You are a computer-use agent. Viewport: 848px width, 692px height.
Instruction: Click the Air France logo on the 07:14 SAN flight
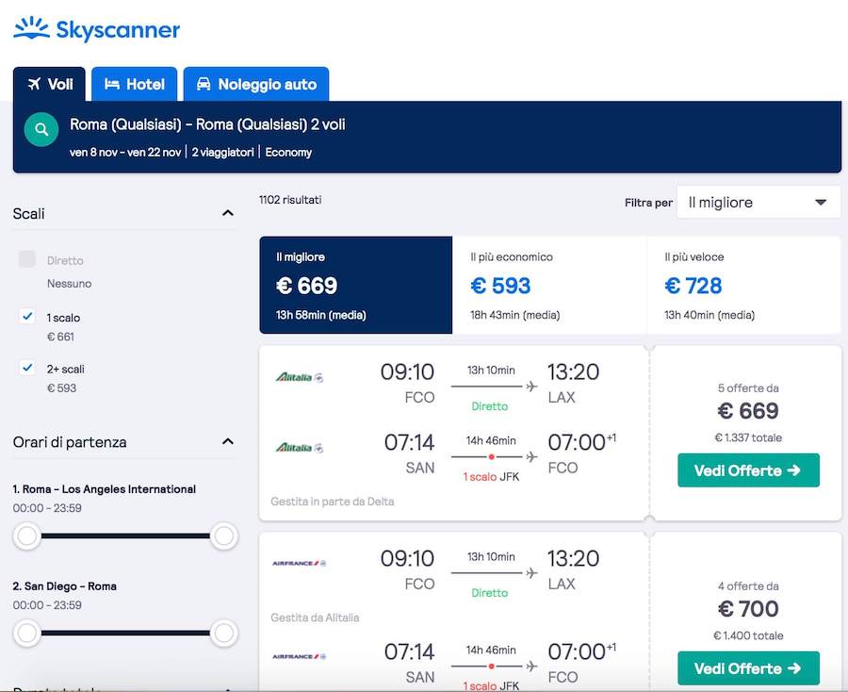click(299, 656)
